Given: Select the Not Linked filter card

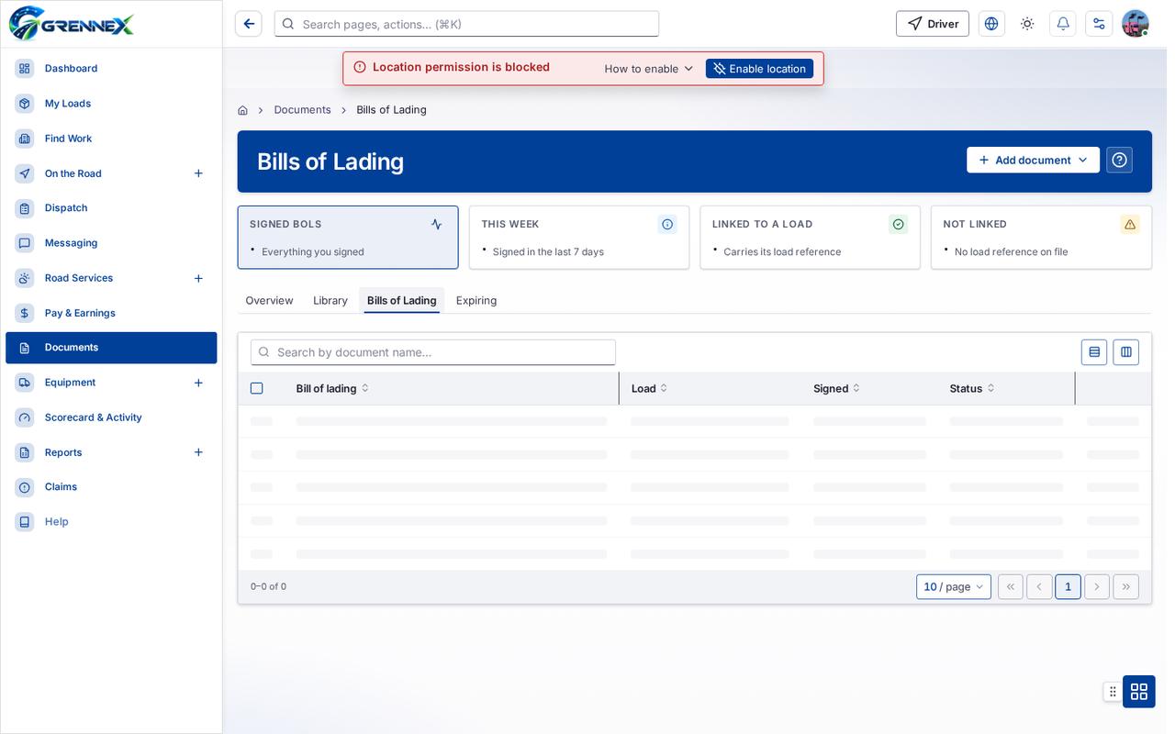Looking at the screenshot, I should pos(1041,238).
